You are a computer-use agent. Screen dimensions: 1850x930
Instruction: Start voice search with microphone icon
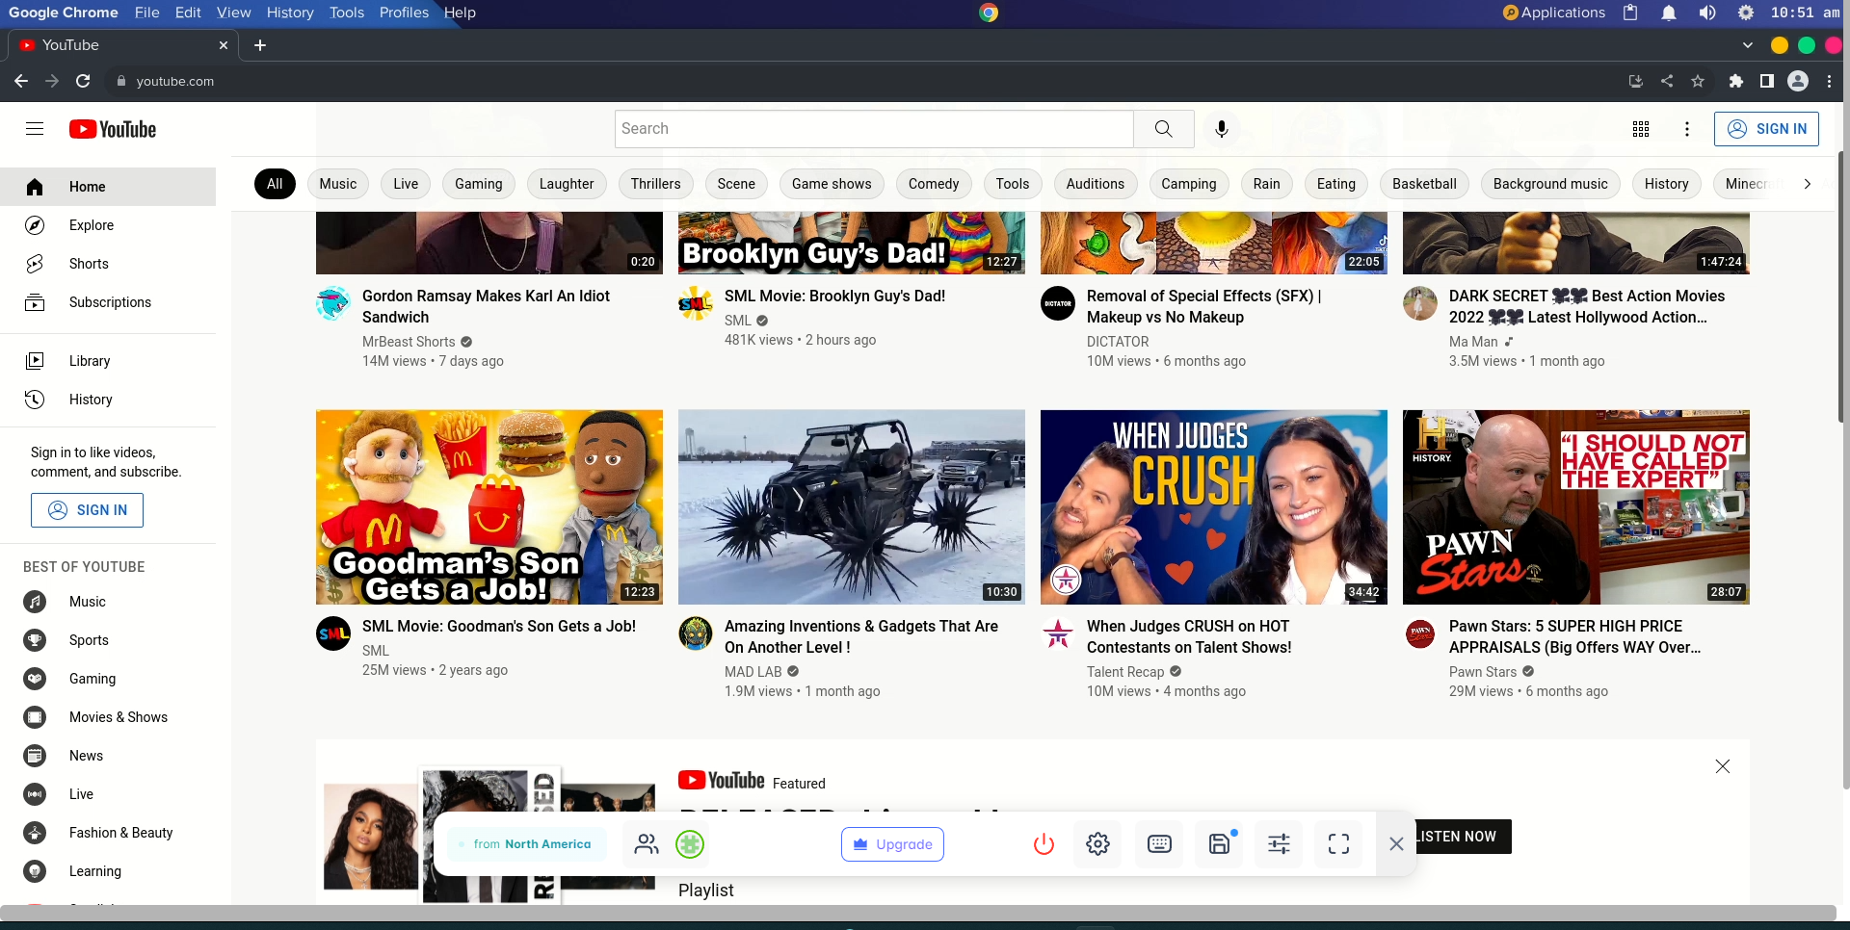pyautogui.click(x=1222, y=129)
